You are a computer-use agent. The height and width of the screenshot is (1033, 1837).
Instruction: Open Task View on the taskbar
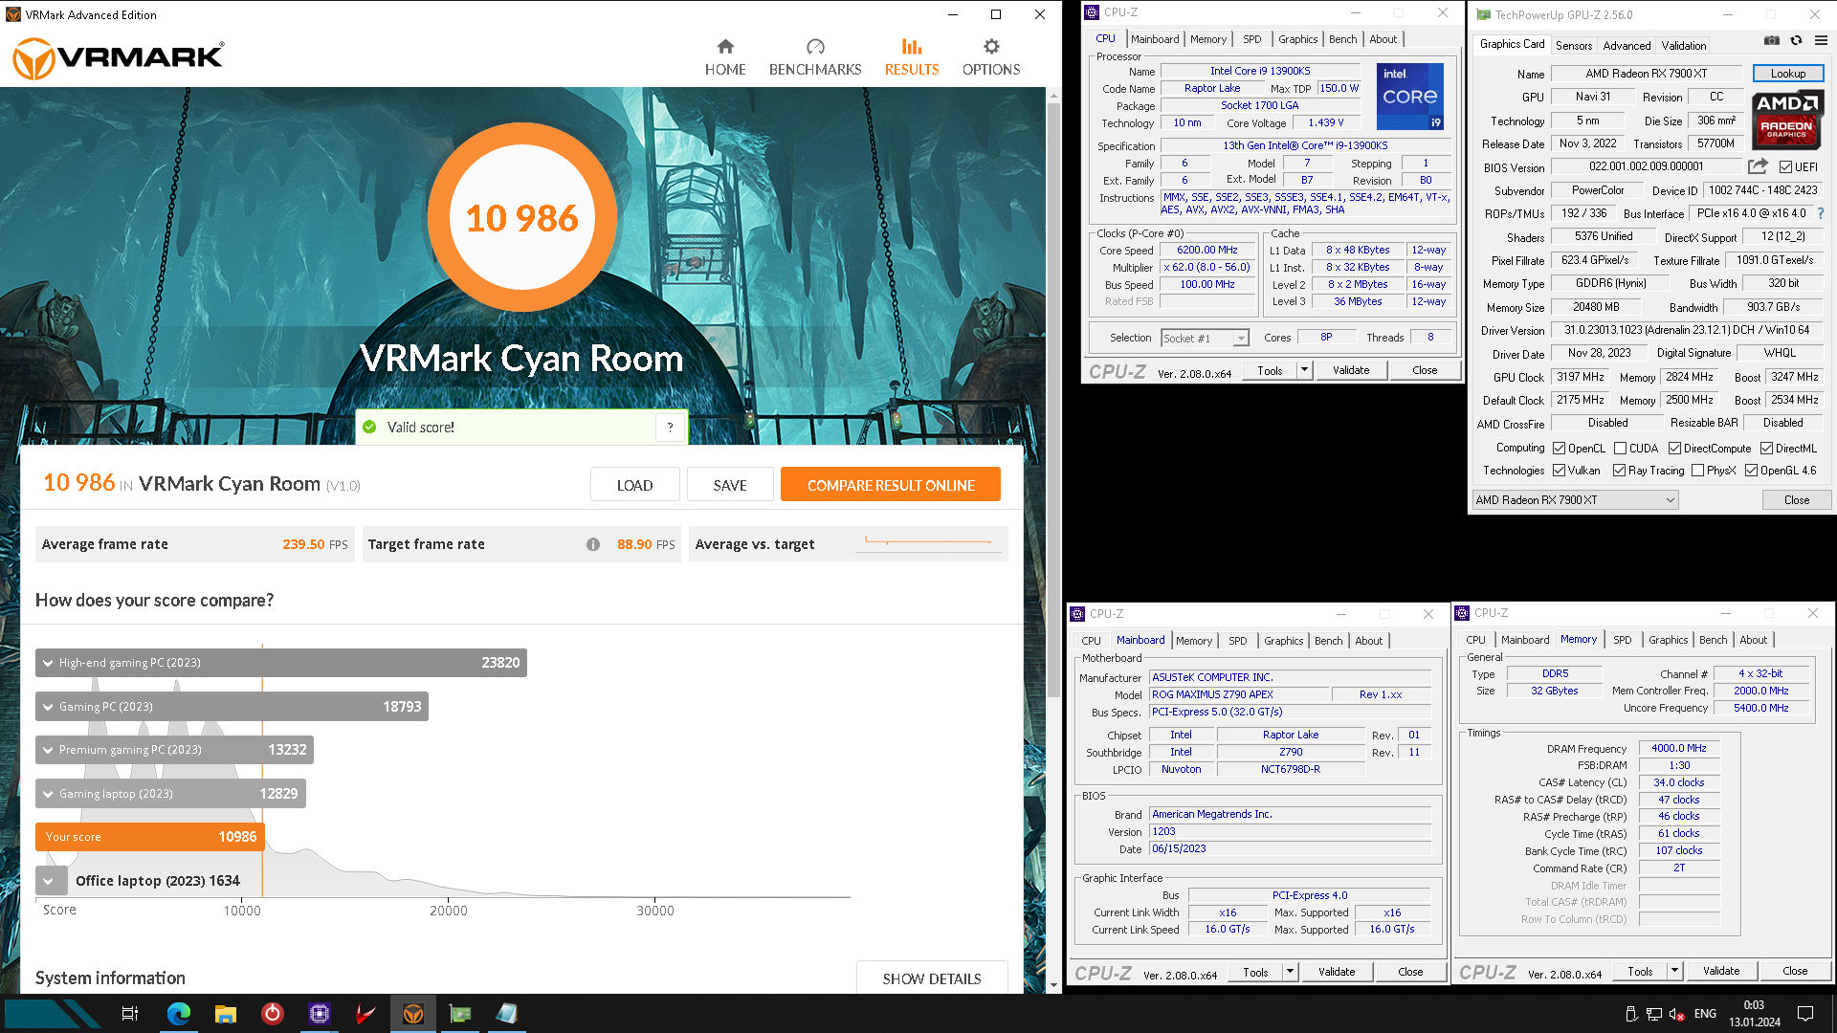[130, 1014]
